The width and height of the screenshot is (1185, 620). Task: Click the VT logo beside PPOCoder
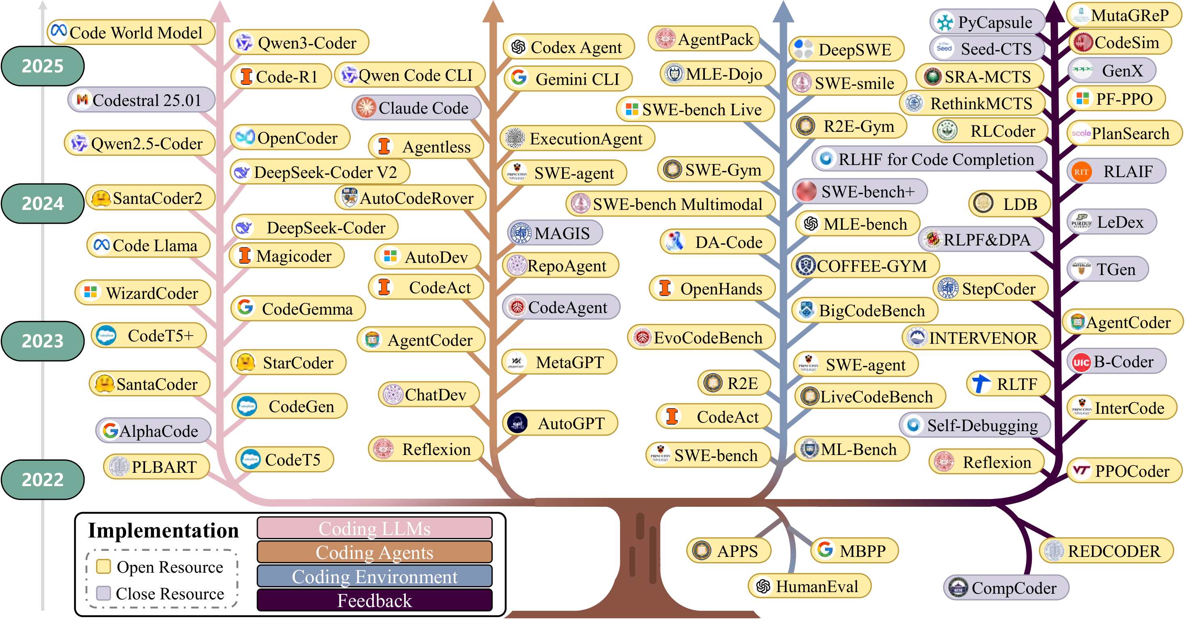point(1081,470)
